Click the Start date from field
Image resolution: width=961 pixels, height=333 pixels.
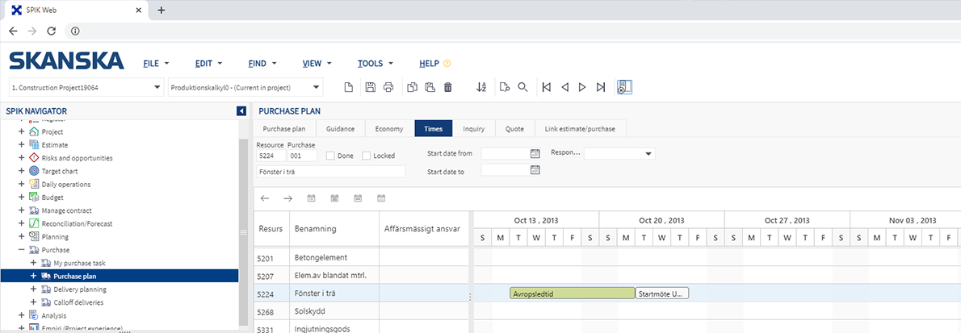pyautogui.click(x=505, y=153)
